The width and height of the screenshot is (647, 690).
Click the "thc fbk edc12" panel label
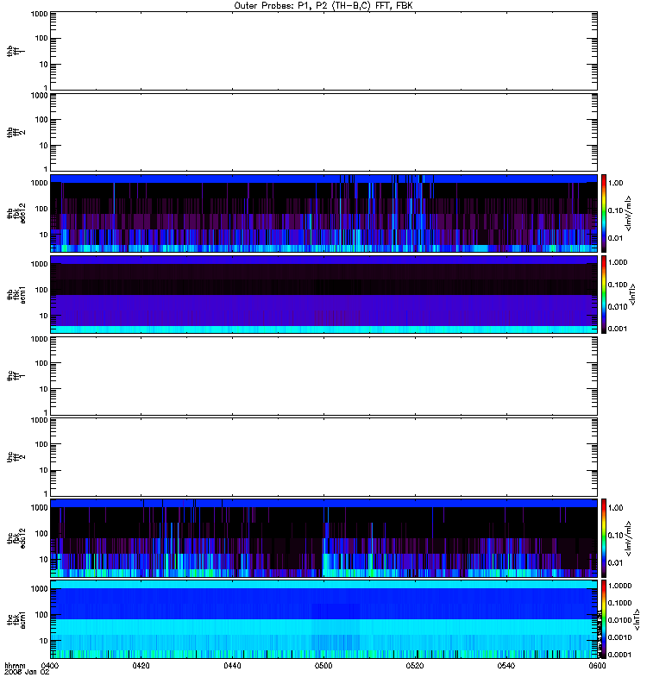(x=16, y=538)
